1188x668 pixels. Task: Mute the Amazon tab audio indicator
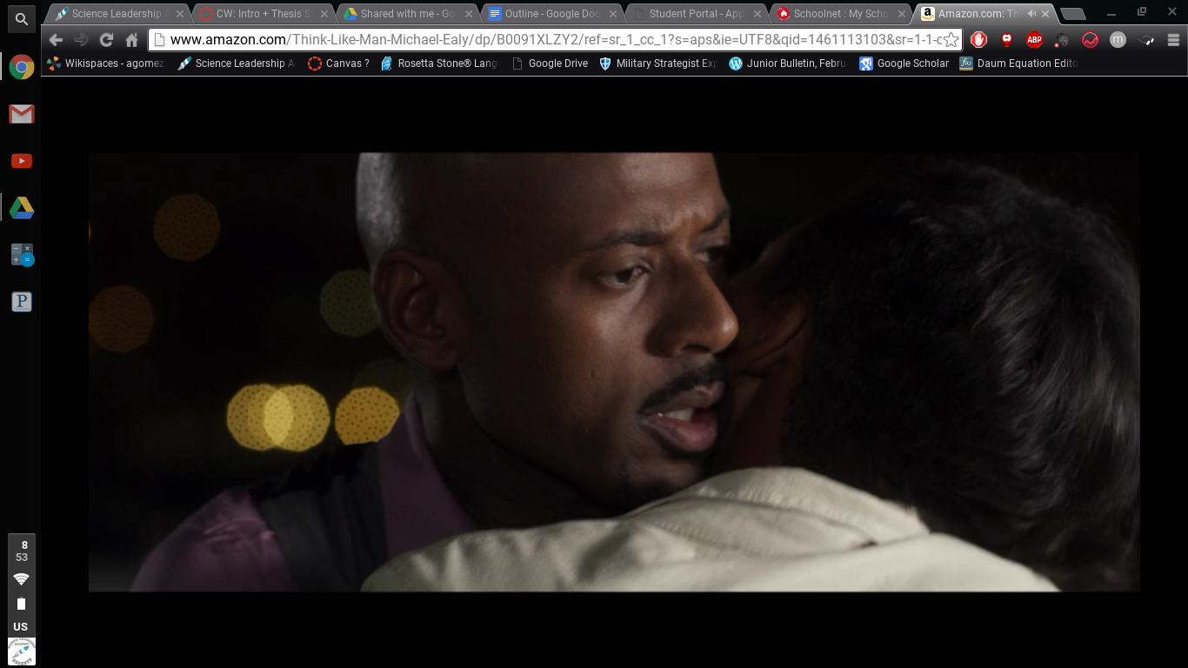1031,14
